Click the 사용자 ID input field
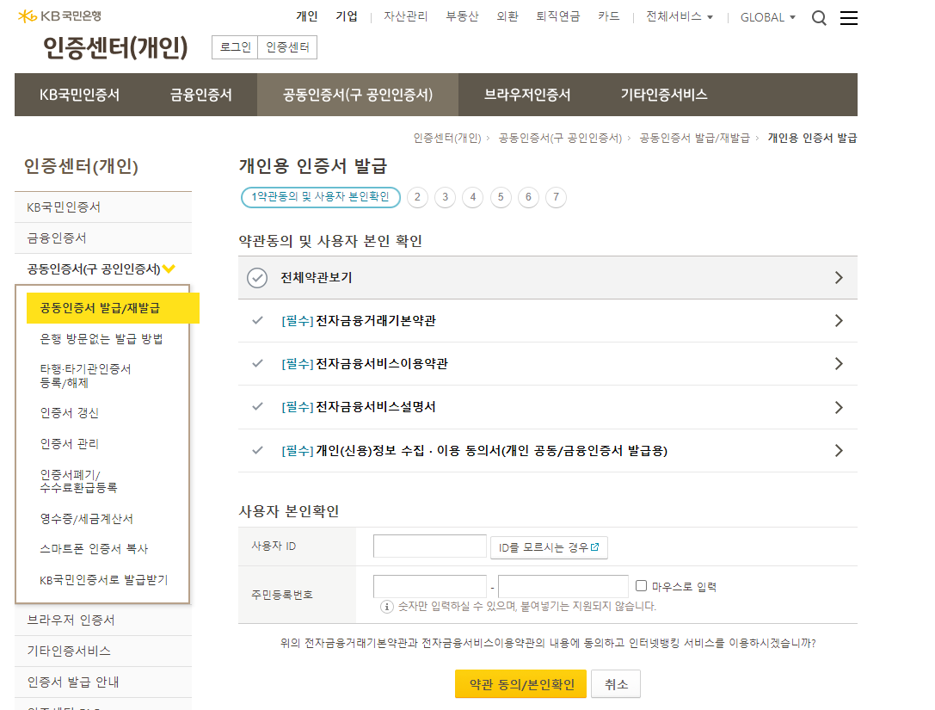935x710 pixels. pyautogui.click(x=430, y=546)
